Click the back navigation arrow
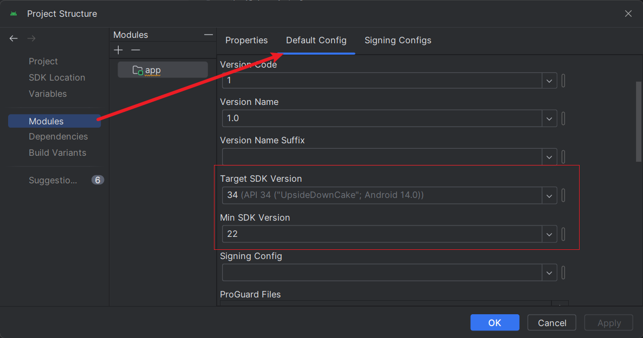Screen dimensions: 643x338 tap(14, 38)
